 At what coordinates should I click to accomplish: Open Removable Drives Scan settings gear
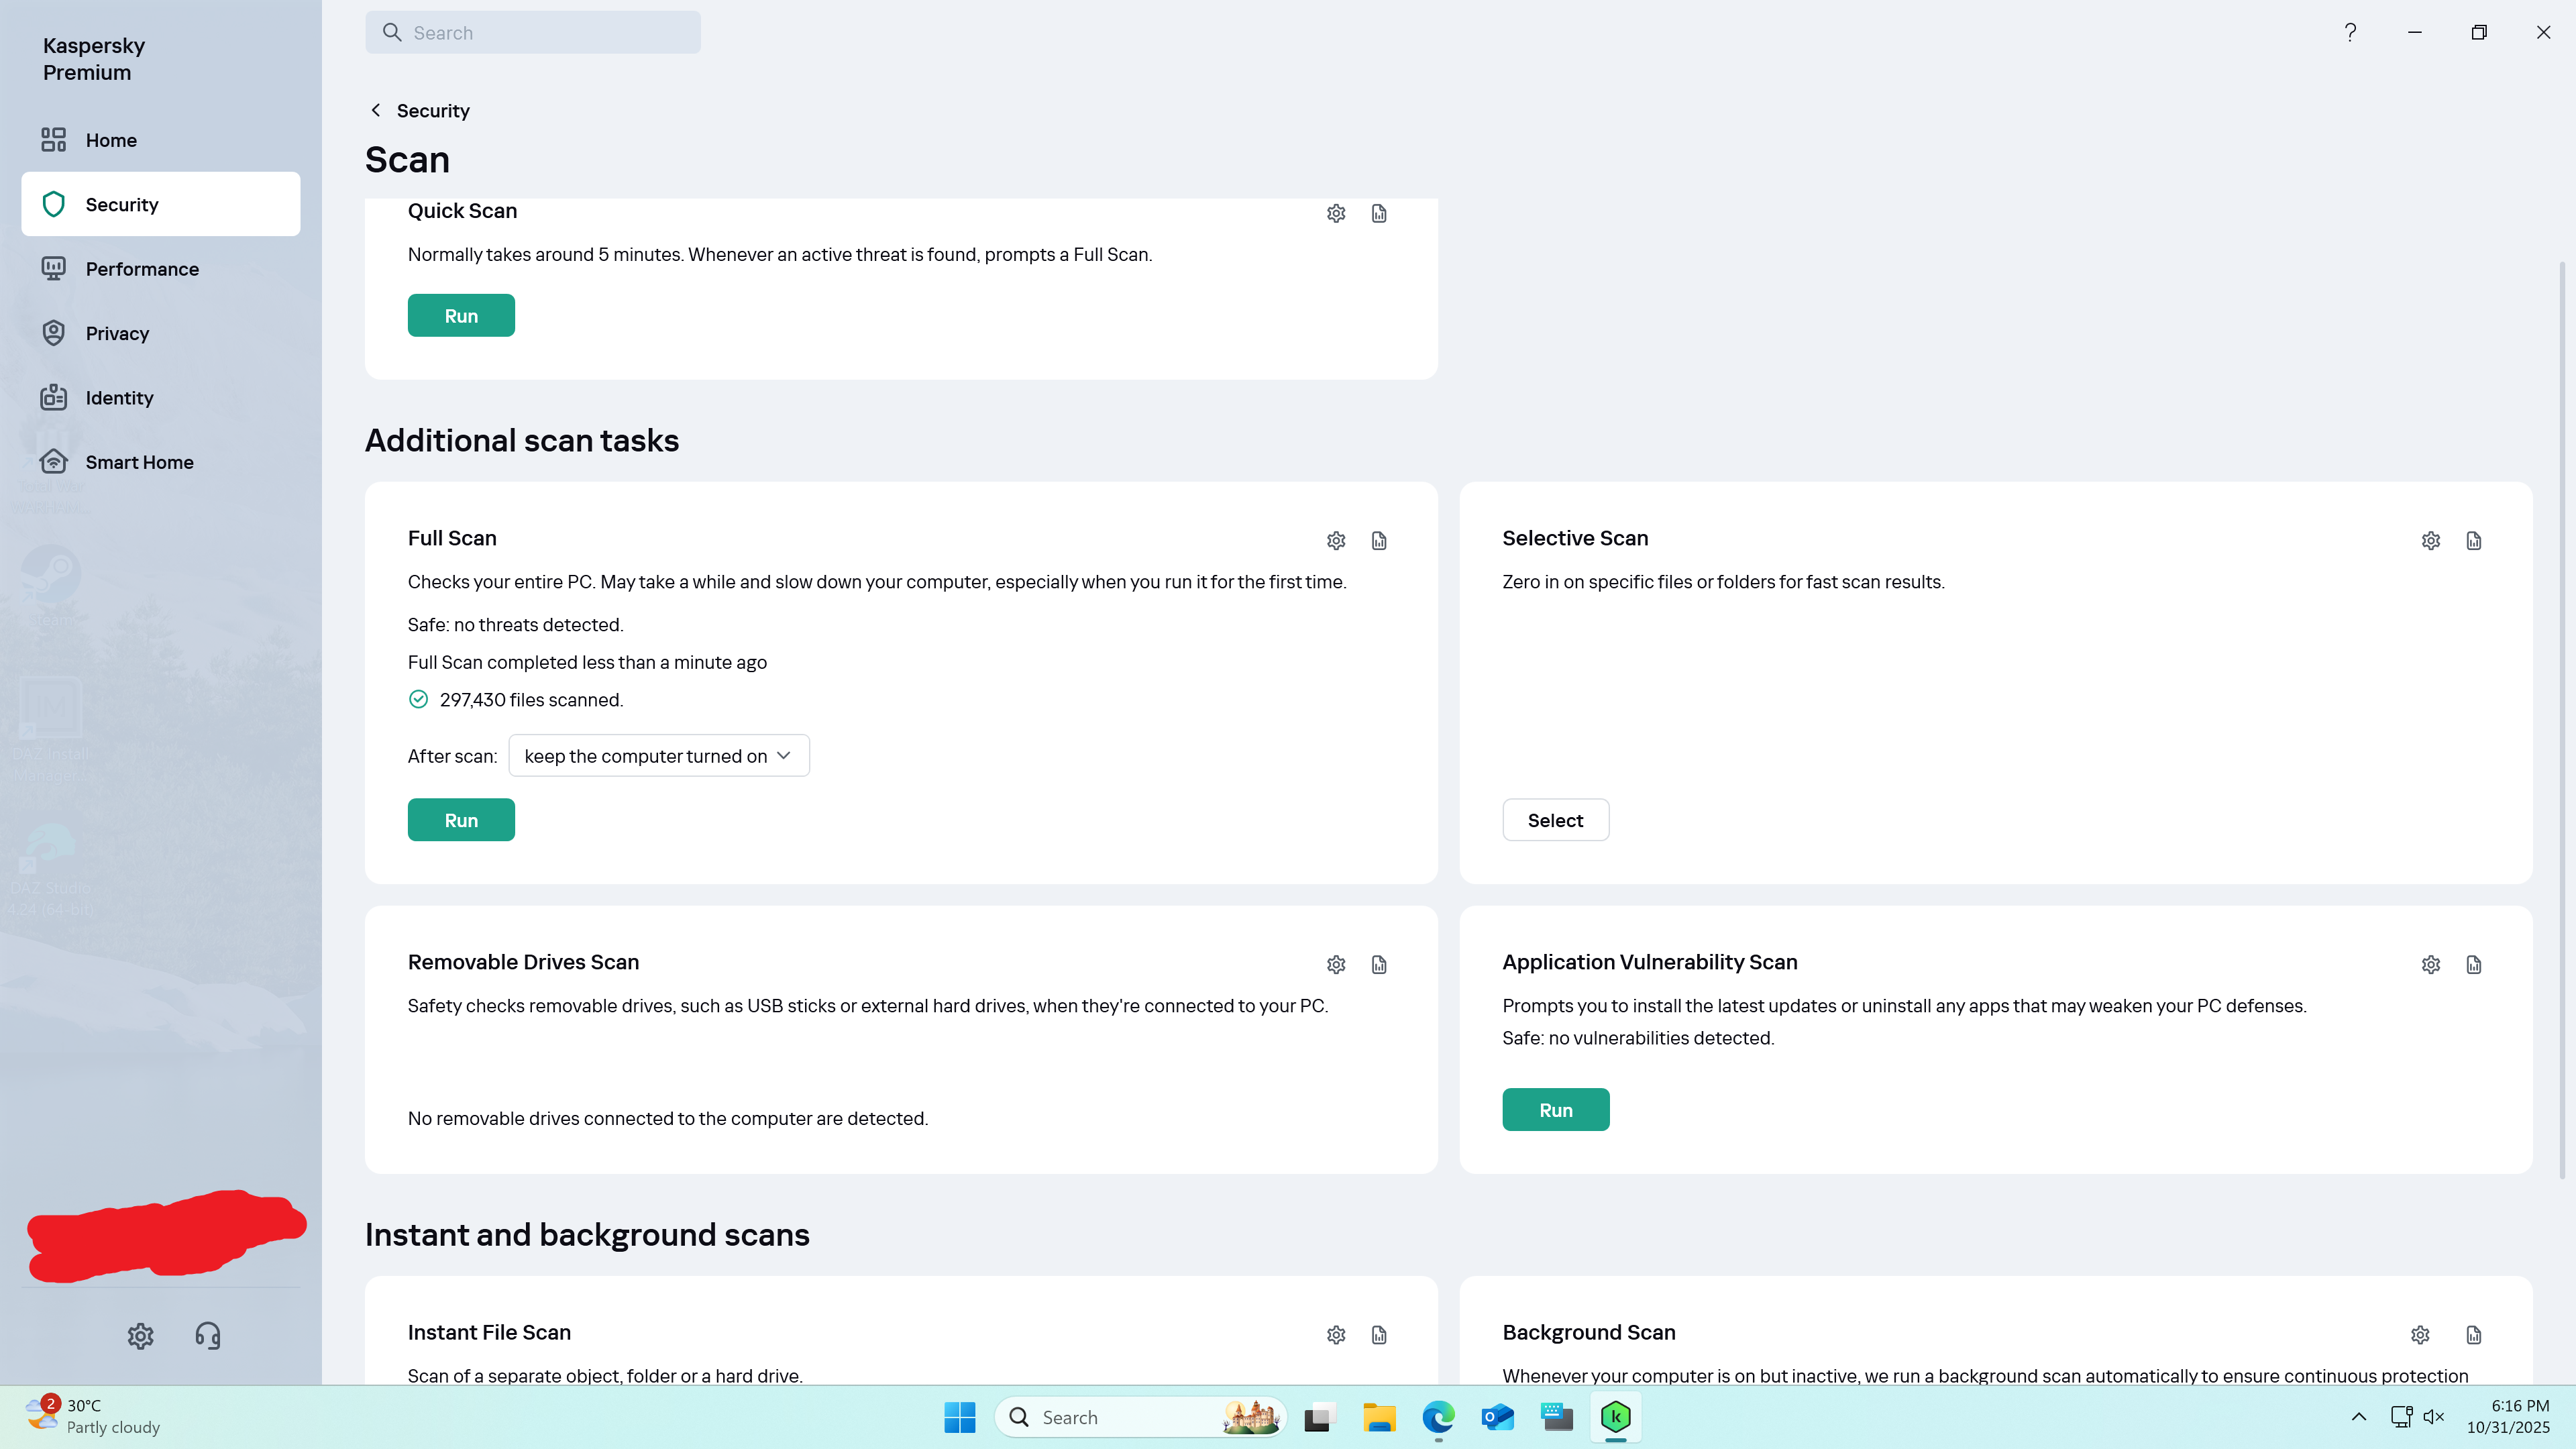(1336, 965)
